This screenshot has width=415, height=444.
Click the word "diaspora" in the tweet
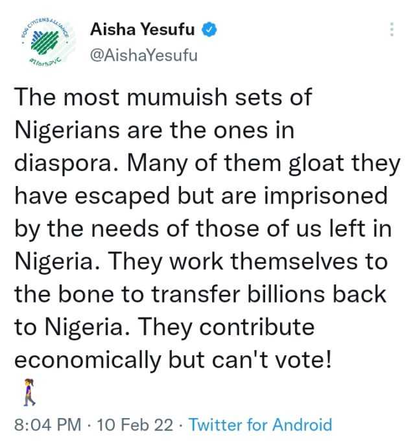click(62, 162)
